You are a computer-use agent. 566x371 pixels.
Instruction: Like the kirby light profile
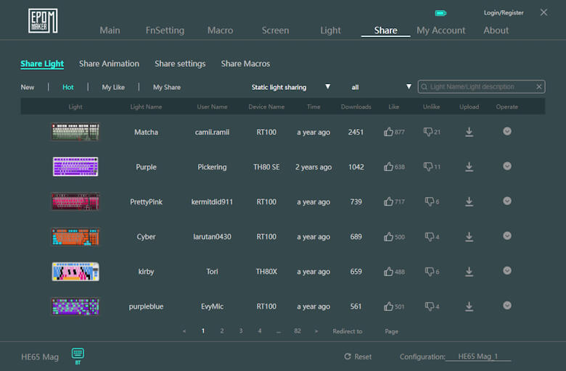[x=388, y=271]
